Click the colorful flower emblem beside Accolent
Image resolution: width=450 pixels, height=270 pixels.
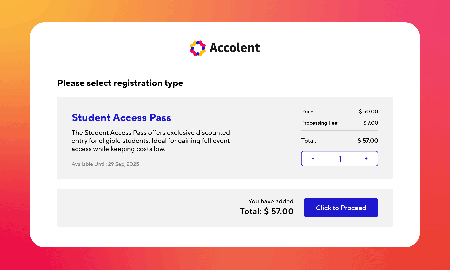pos(198,48)
